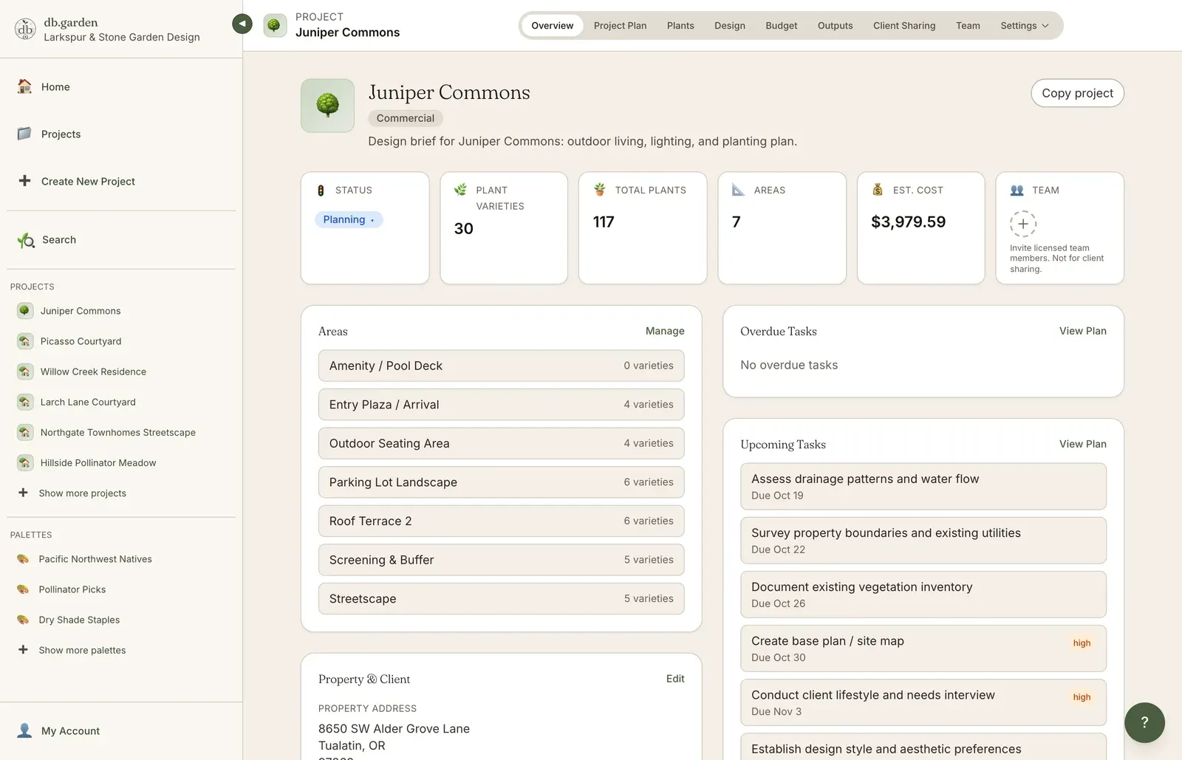The height and width of the screenshot is (760, 1182).
Task: Open the Budget tab
Action: click(781, 25)
